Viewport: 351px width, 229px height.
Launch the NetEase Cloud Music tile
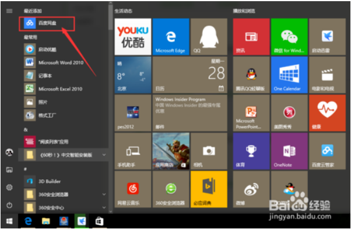click(x=133, y=189)
